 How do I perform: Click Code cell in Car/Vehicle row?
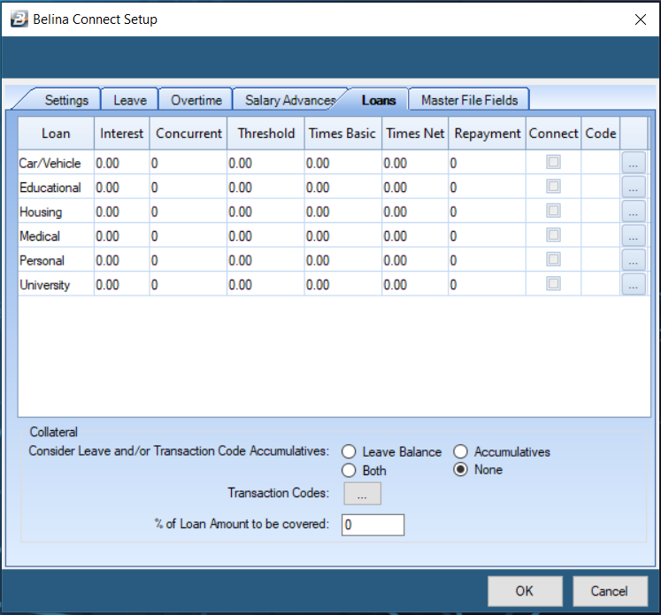600,163
